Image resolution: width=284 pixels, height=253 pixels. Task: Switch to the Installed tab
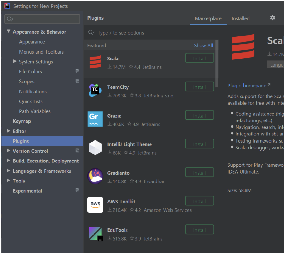(x=241, y=18)
